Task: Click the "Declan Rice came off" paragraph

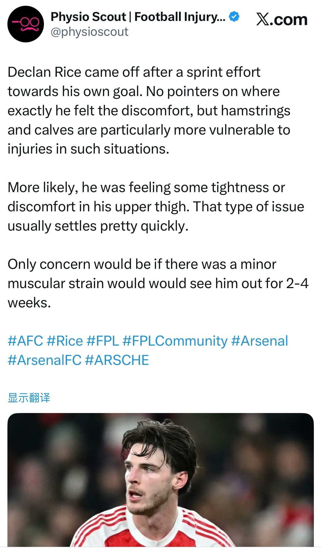Action: tap(148, 110)
